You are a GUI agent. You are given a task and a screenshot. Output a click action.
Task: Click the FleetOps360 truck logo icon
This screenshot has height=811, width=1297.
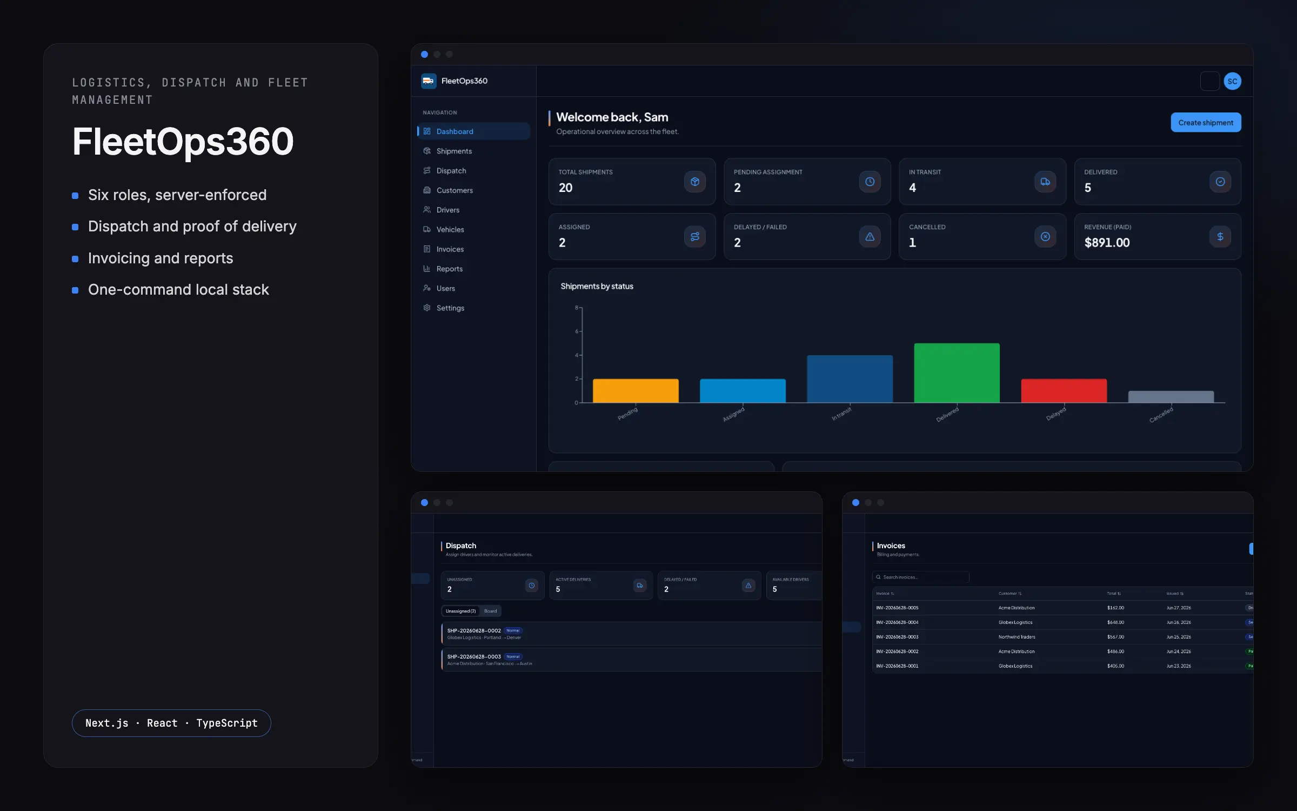pyautogui.click(x=429, y=81)
